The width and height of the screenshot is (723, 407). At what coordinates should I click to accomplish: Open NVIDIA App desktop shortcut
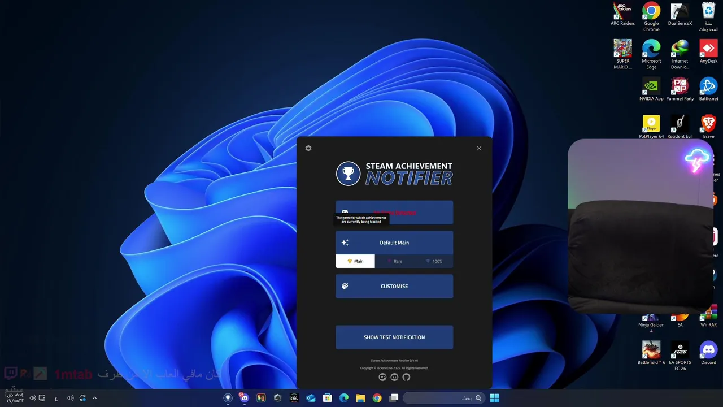click(x=651, y=90)
